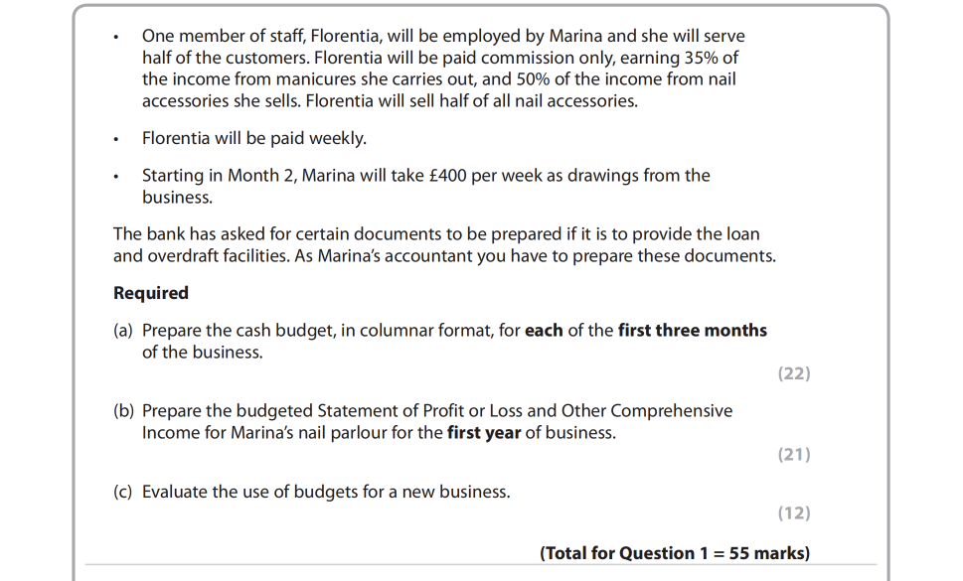
Task: Click the bold 'first year' text
Action: pyautogui.click(x=483, y=433)
